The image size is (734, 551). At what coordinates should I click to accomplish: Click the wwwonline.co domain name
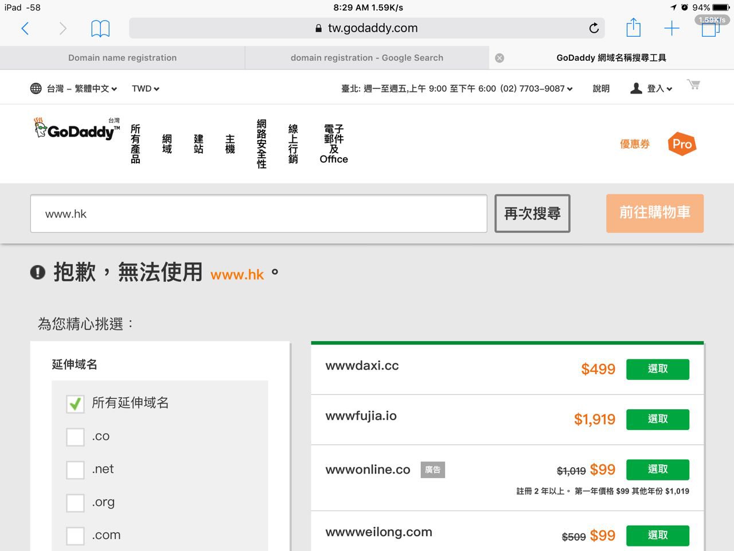point(368,469)
